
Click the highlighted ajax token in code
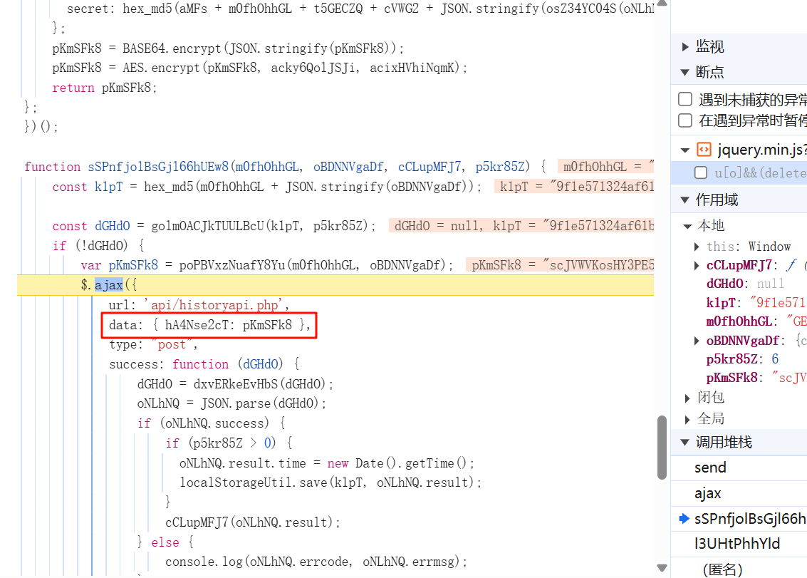pos(108,285)
